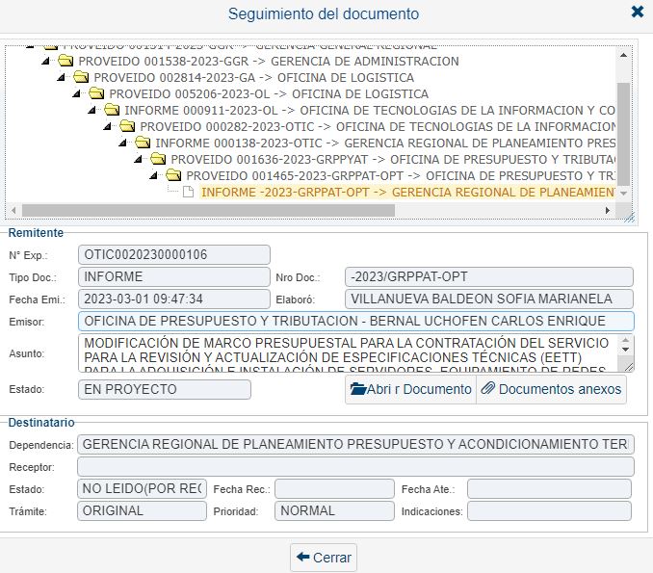The height and width of the screenshot is (573, 653).
Task: Select PROVEIDO 002814-2023-GA Oficina de Logistica row
Action: (x=254, y=77)
